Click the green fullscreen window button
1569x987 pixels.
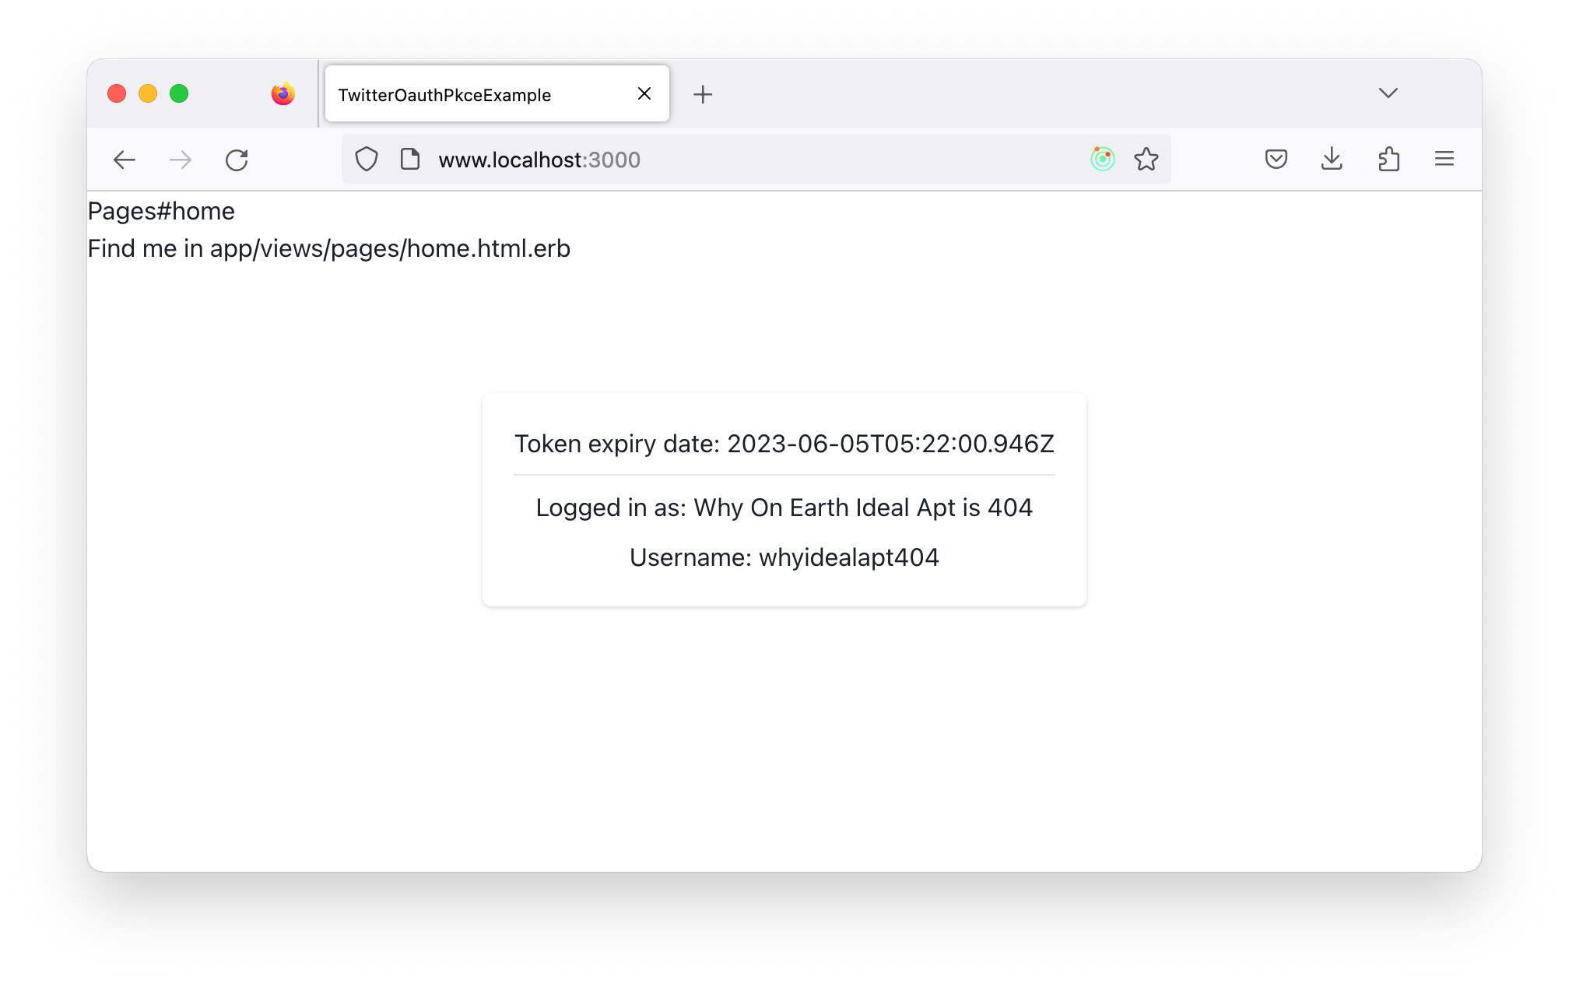179,93
